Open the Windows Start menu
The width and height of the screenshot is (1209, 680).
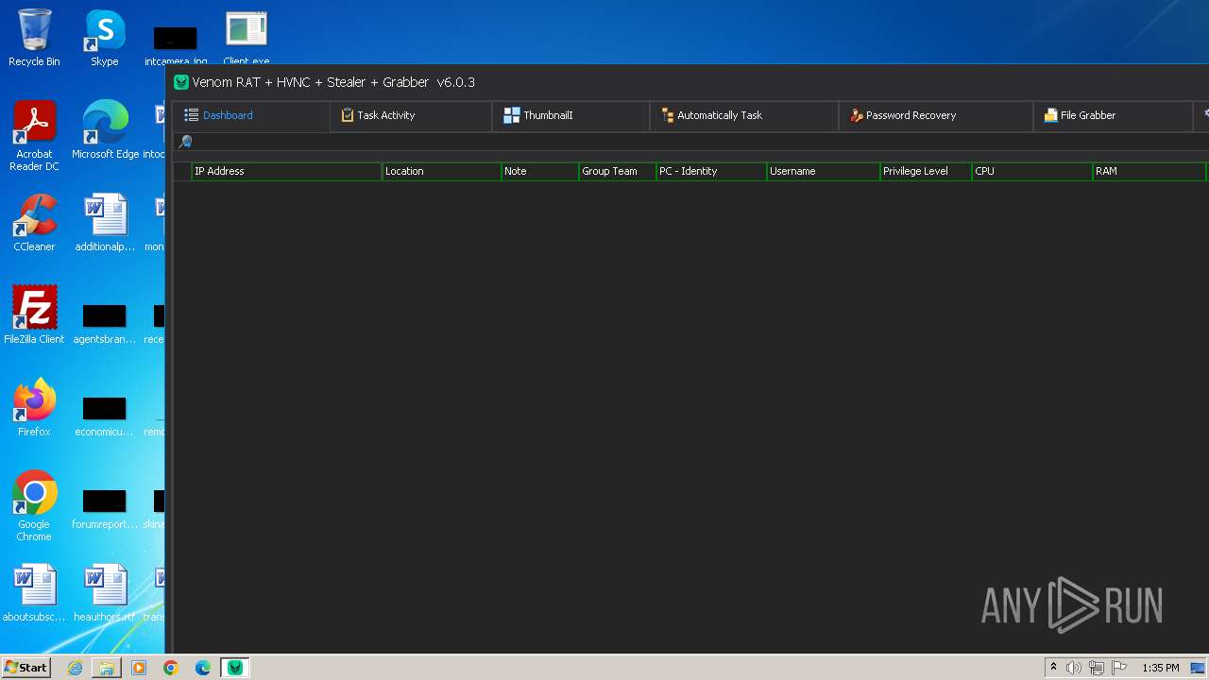26,667
